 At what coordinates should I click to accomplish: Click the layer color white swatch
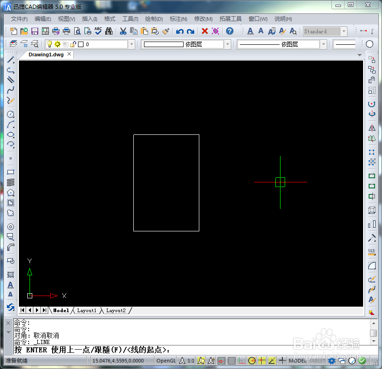click(81, 44)
